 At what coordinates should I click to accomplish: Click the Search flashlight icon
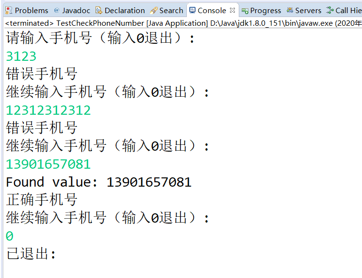click(x=153, y=10)
